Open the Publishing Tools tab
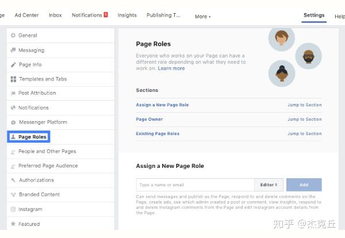 click(163, 15)
